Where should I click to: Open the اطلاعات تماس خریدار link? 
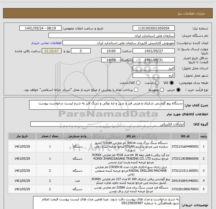pos(46,43)
